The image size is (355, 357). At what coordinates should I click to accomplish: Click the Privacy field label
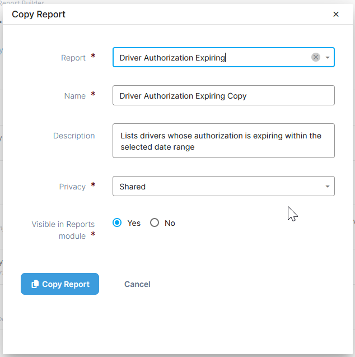point(72,187)
